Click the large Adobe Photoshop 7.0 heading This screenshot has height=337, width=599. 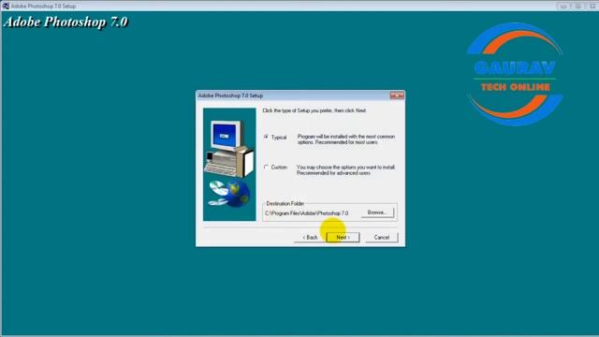tap(66, 22)
